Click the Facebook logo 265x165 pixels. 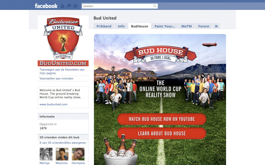[46, 6]
